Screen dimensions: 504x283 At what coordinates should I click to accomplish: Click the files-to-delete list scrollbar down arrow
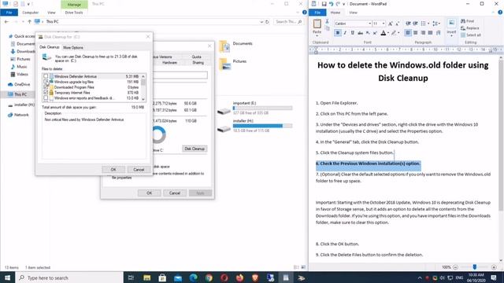coord(143,99)
